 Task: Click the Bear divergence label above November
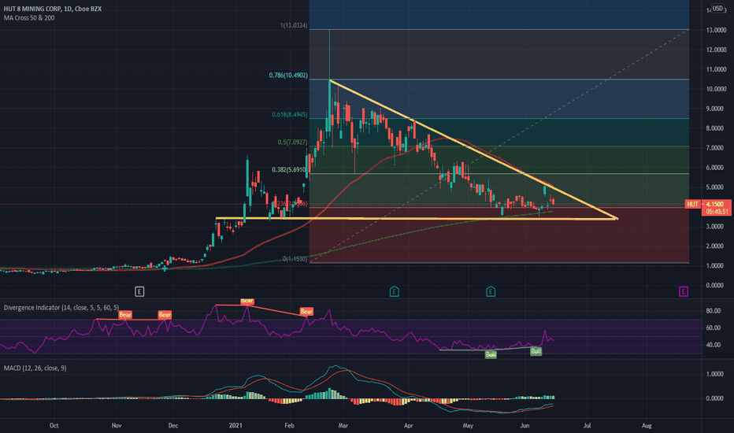pyautogui.click(x=125, y=315)
